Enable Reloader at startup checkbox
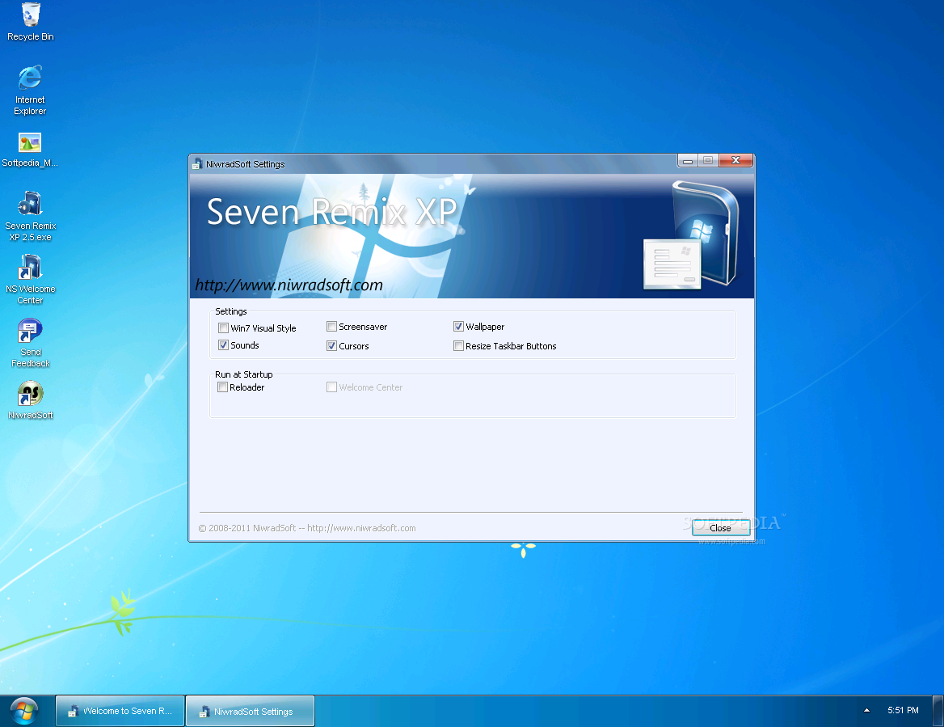This screenshot has width=944, height=727. coord(223,387)
